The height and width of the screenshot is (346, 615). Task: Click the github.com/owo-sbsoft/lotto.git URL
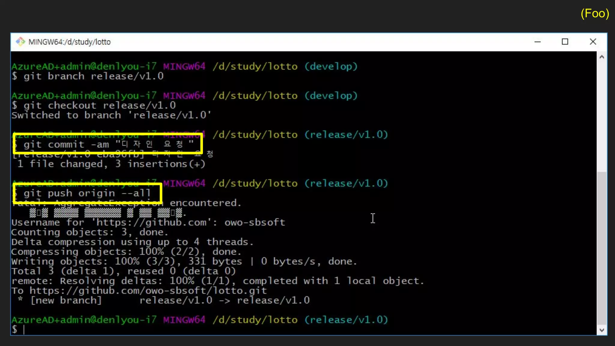[x=148, y=291]
